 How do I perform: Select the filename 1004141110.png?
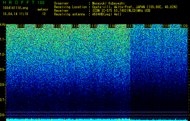[16, 8]
